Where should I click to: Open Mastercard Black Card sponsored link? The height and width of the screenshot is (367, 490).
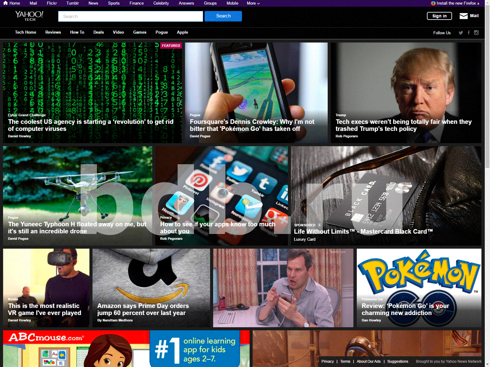tap(364, 232)
